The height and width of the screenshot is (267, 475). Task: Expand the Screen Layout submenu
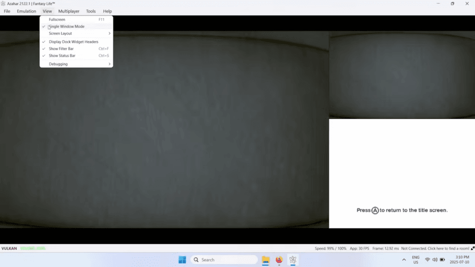click(77, 33)
